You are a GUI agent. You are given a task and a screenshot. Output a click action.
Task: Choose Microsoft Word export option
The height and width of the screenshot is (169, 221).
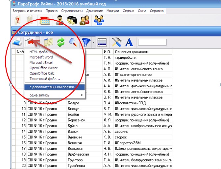point(55,57)
